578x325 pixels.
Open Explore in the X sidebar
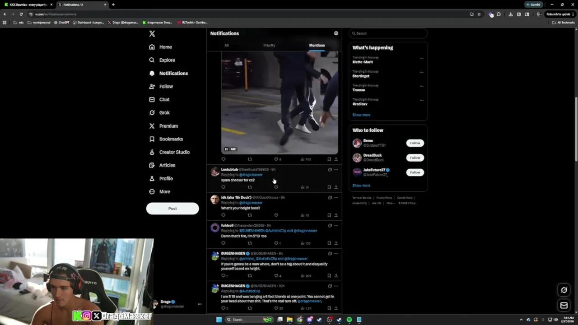point(162,60)
